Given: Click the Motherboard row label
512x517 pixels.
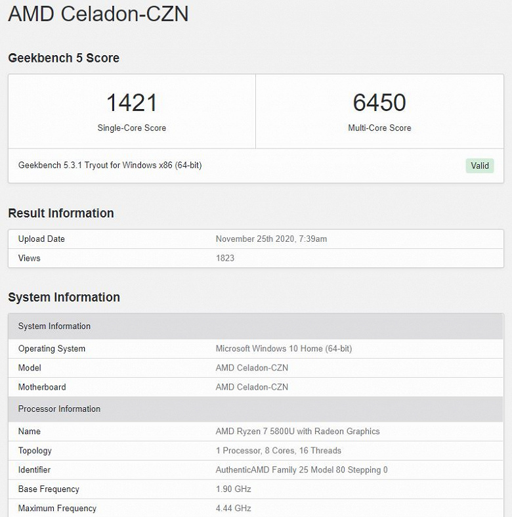Looking at the screenshot, I should click(42, 387).
